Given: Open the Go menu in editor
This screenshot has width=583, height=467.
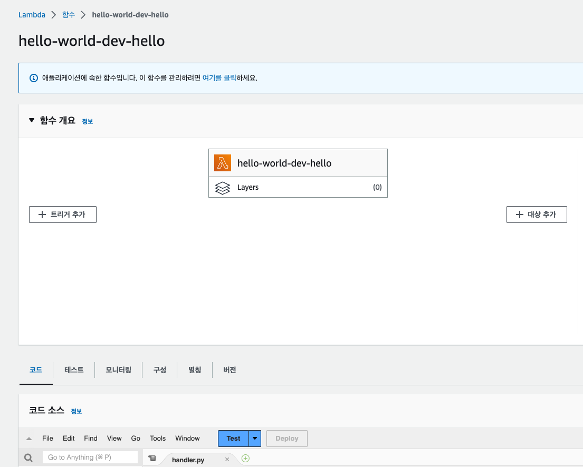Looking at the screenshot, I should coord(136,439).
